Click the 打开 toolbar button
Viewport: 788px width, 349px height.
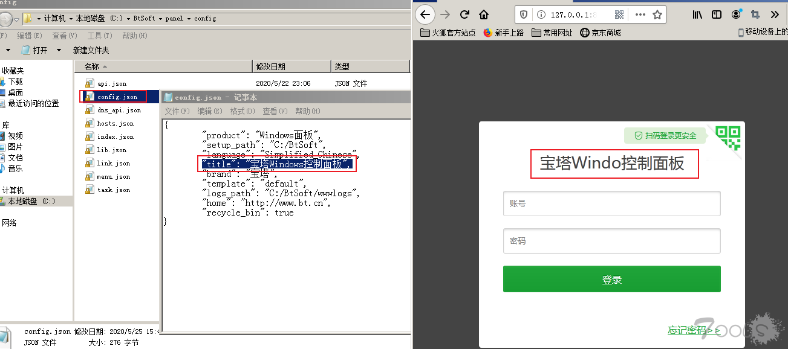(x=34, y=50)
